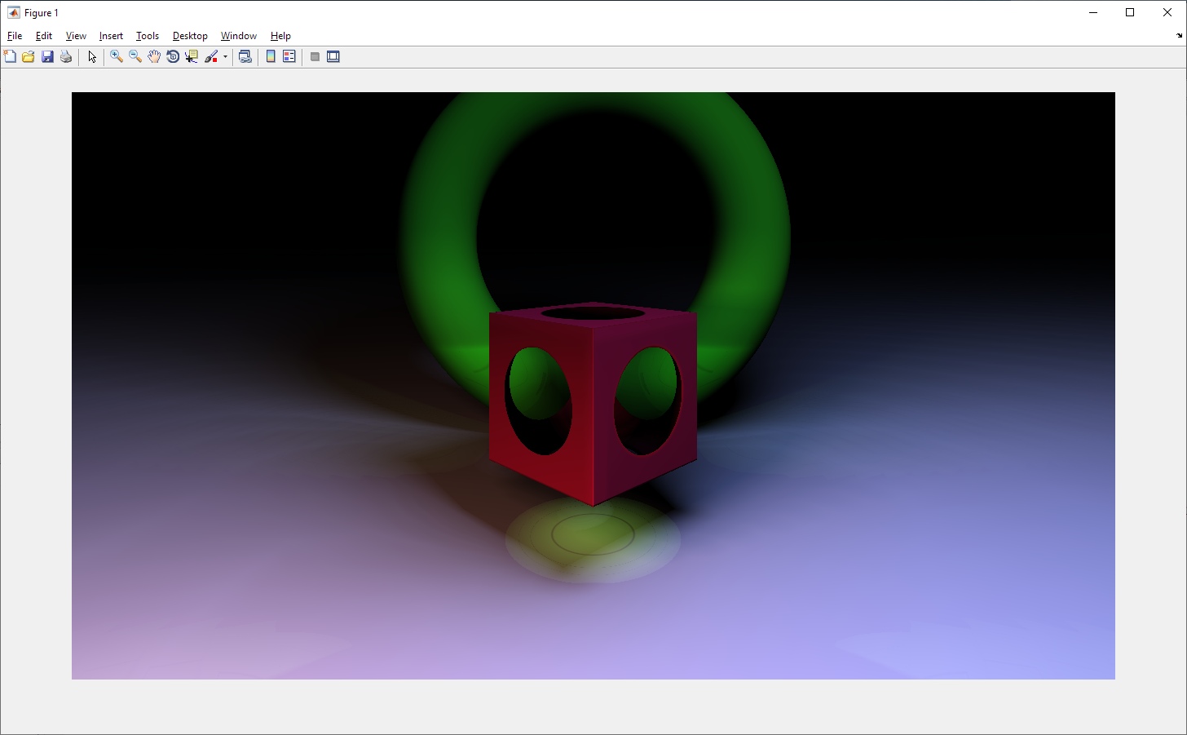
Task: Activate the Zoom Out tool
Action: pyautogui.click(x=135, y=56)
